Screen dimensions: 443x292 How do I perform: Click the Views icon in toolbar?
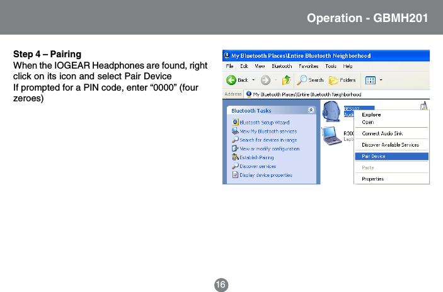(370, 81)
